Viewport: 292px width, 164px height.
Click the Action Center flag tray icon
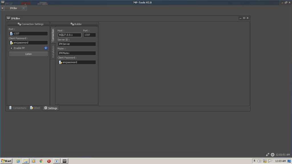tap(270, 161)
